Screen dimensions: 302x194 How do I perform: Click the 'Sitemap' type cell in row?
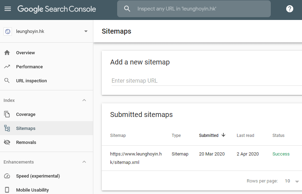coord(180,154)
